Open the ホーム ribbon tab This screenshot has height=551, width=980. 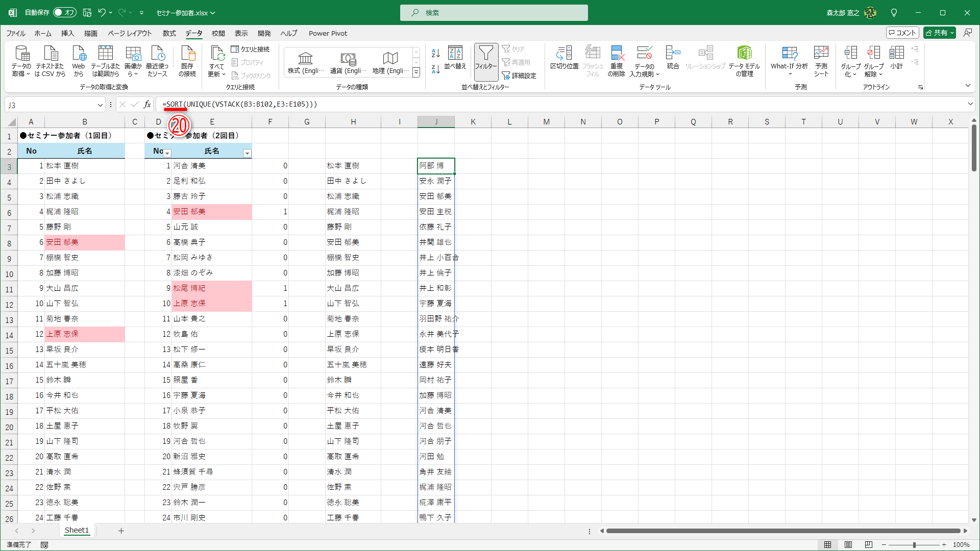(43, 33)
